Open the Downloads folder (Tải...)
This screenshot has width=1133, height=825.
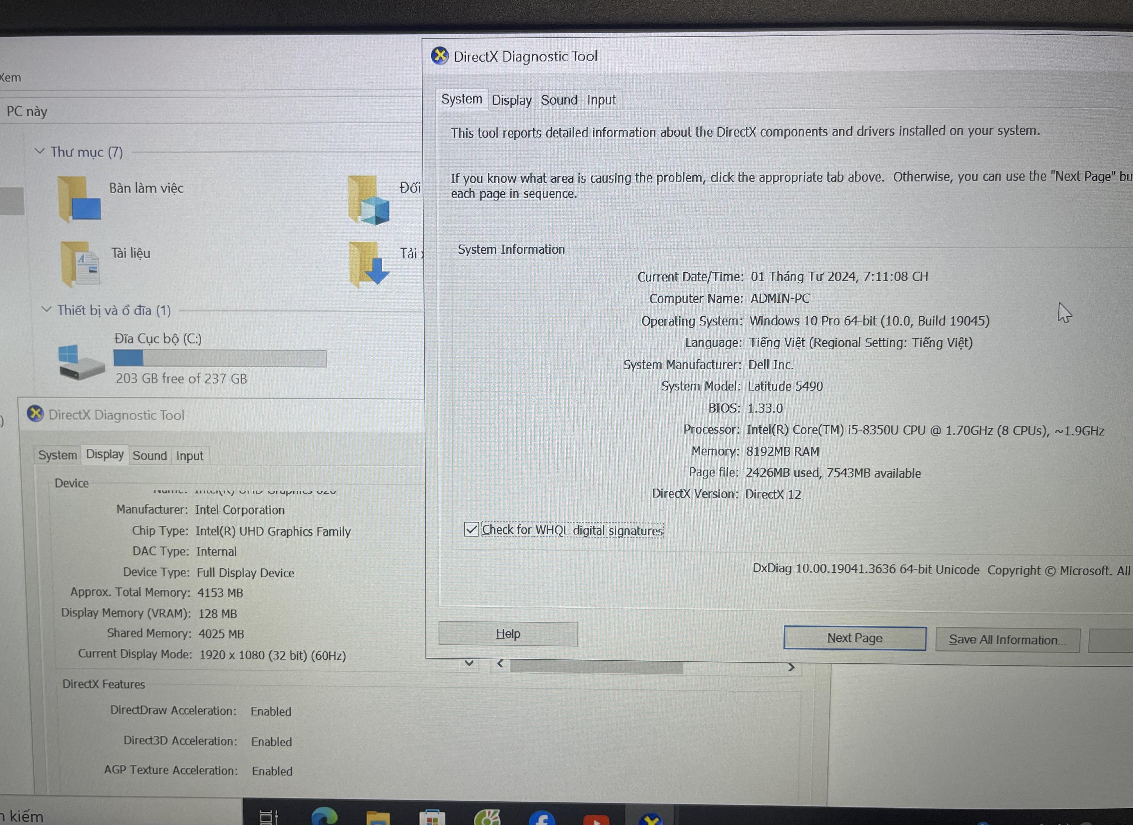369,265
